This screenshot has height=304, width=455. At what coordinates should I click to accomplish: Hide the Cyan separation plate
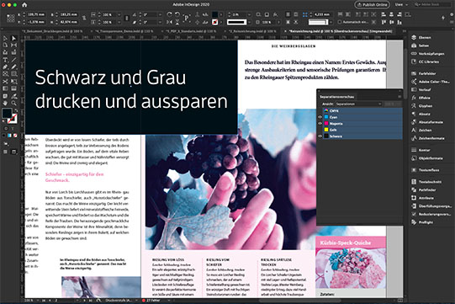pos(320,117)
